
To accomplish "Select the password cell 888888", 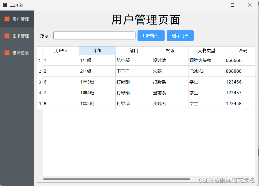I will 240,71.
